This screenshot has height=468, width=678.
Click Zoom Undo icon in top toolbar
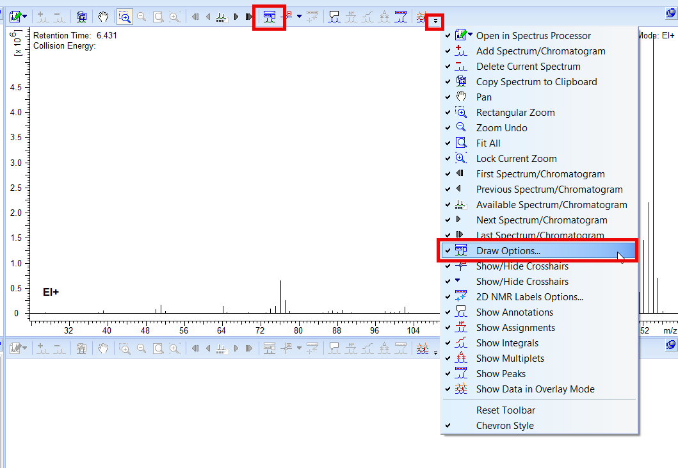click(141, 17)
